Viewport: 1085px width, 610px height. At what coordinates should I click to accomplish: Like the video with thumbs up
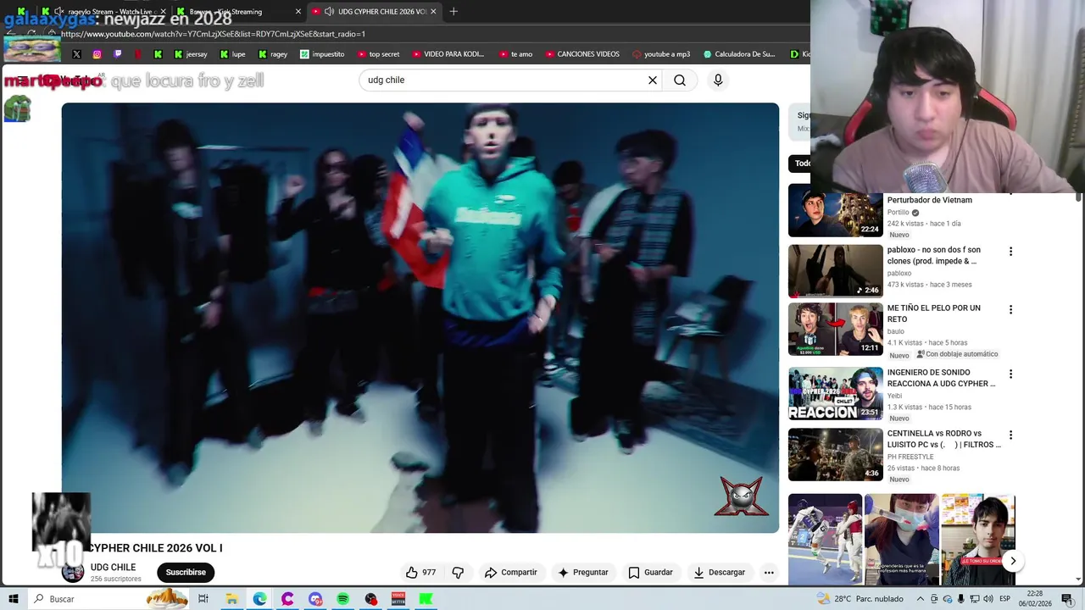pos(420,573)
